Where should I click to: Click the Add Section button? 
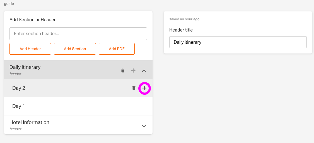[x=75, y=49]
